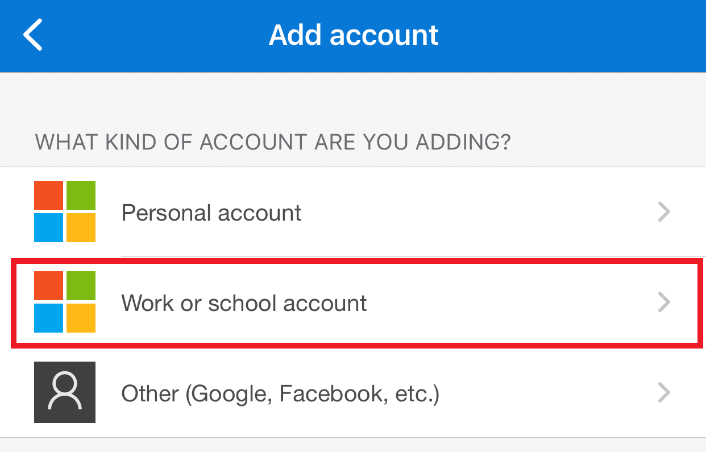Screen dimensions: 706x452
Task: Tap the yellow square in Personal account logo
Action: [x=81, y=227]
